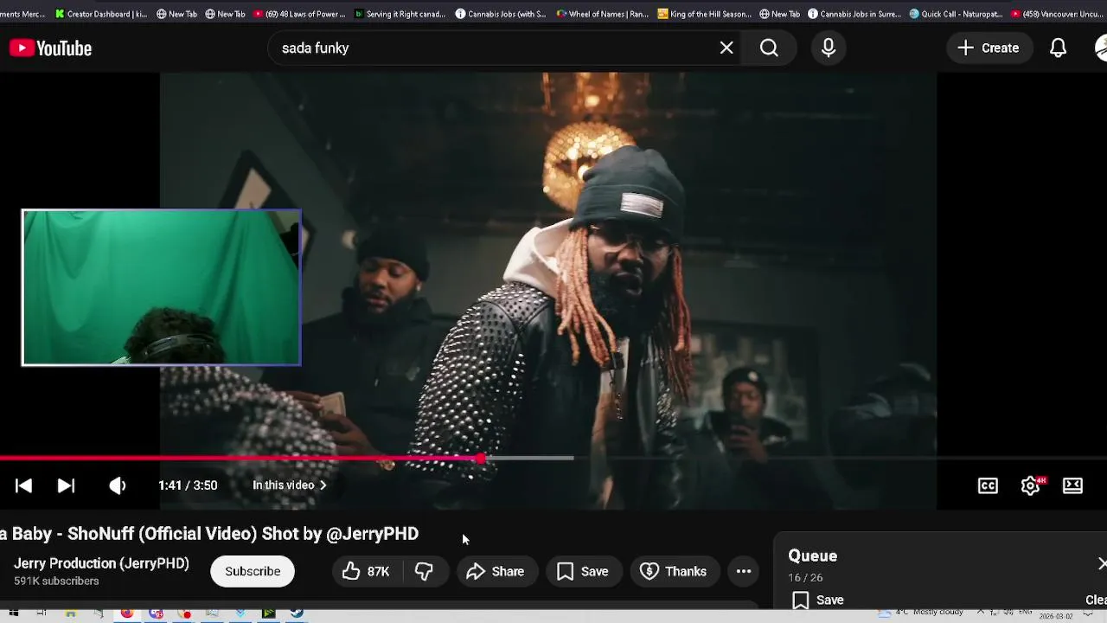Click the green-screen webcam overlay
Viewport: 1107px width, 623px height.
(162, 287)
